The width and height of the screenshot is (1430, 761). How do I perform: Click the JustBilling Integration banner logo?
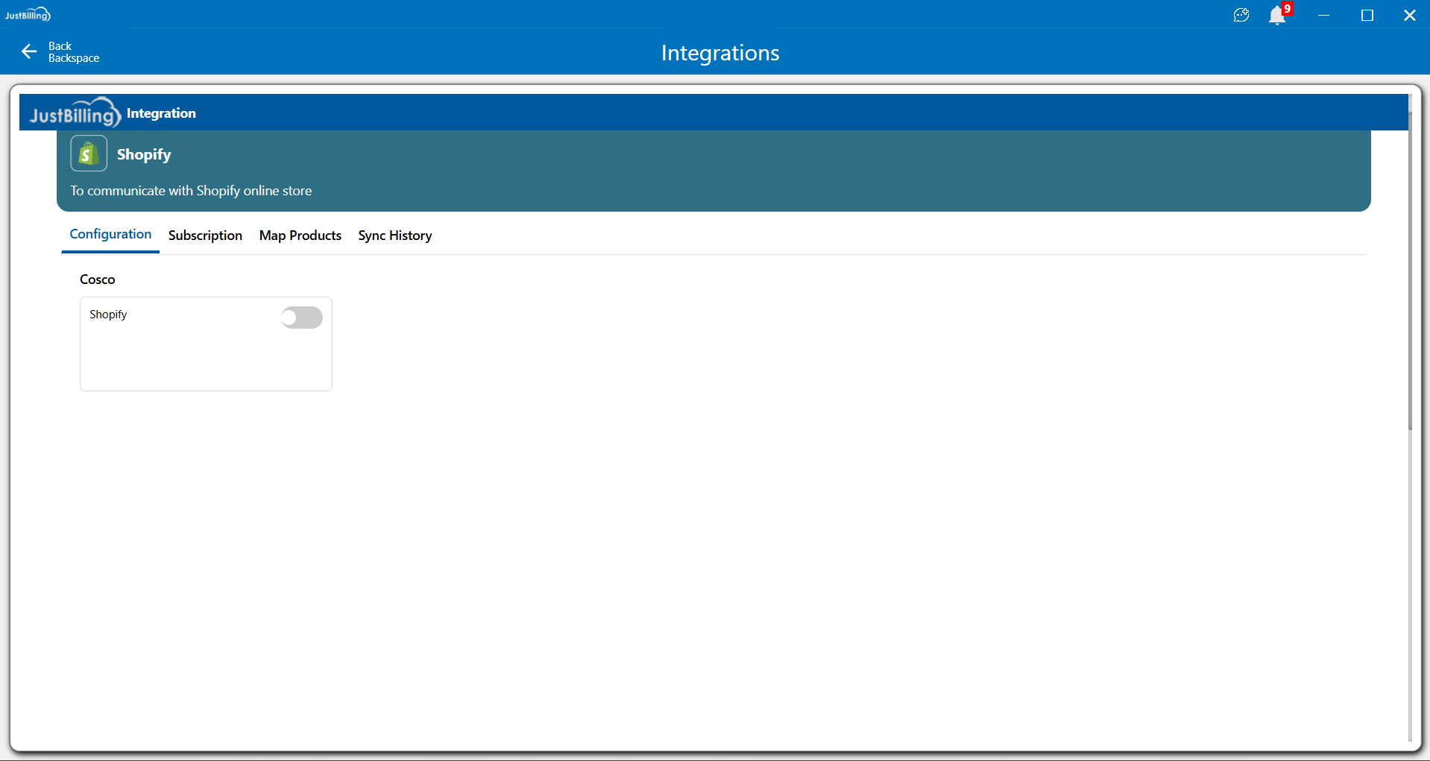pos(75,113)
